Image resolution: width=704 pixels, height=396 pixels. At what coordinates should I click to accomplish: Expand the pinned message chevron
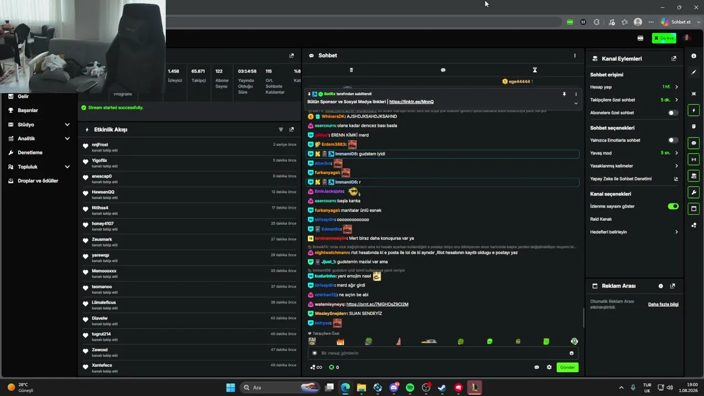coord(576,103)
